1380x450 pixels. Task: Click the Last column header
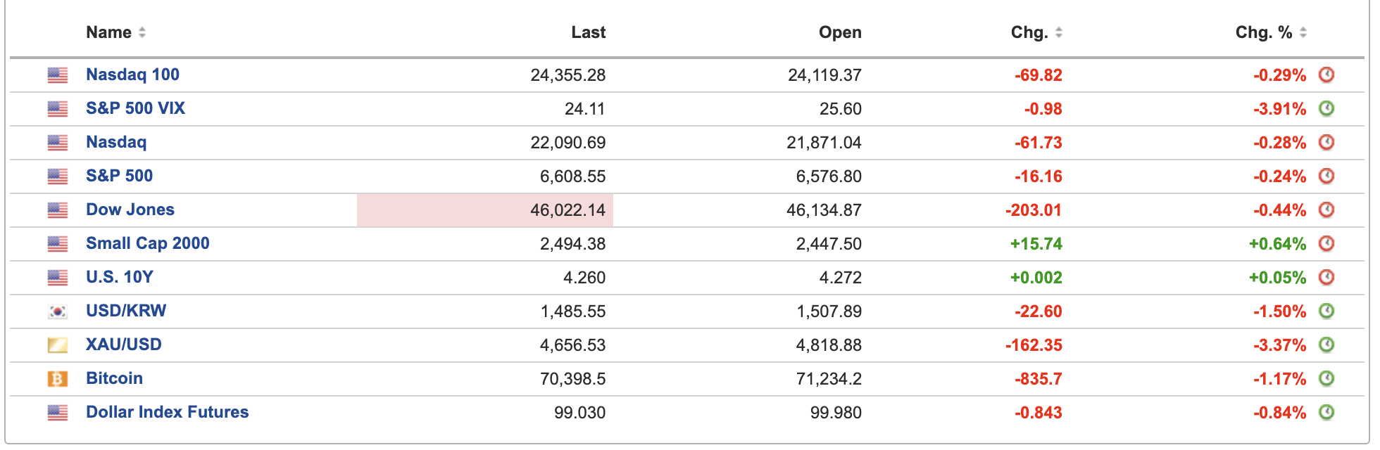[x=588, y=32]
